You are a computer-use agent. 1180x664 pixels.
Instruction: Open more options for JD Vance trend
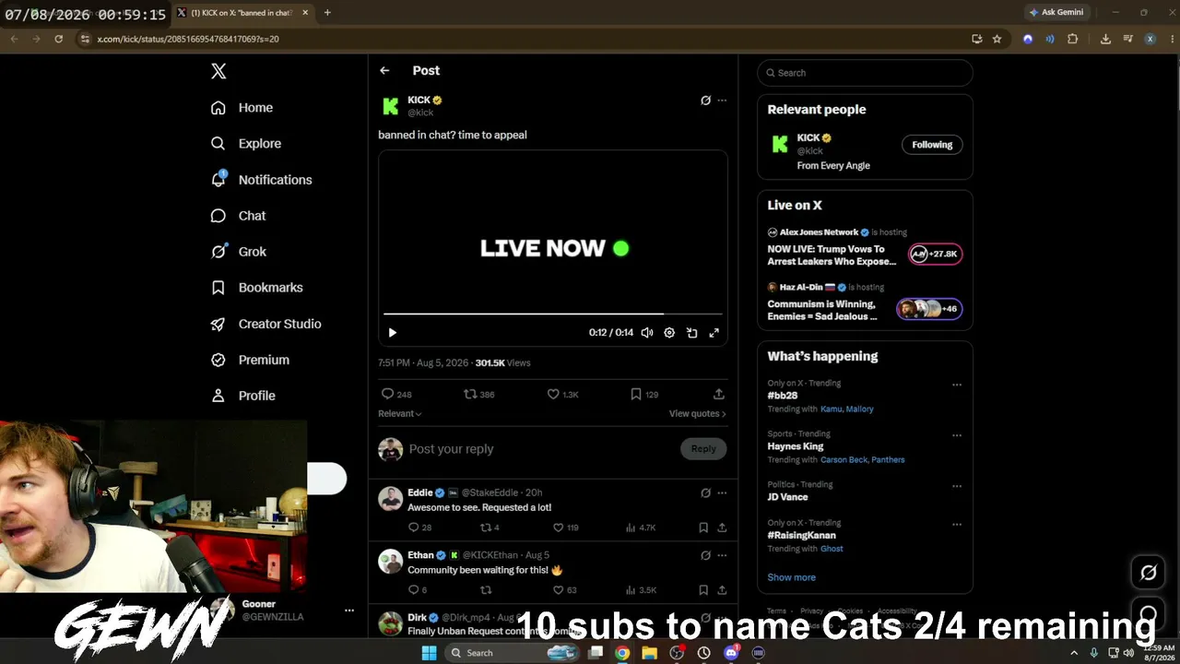(957, 486)
